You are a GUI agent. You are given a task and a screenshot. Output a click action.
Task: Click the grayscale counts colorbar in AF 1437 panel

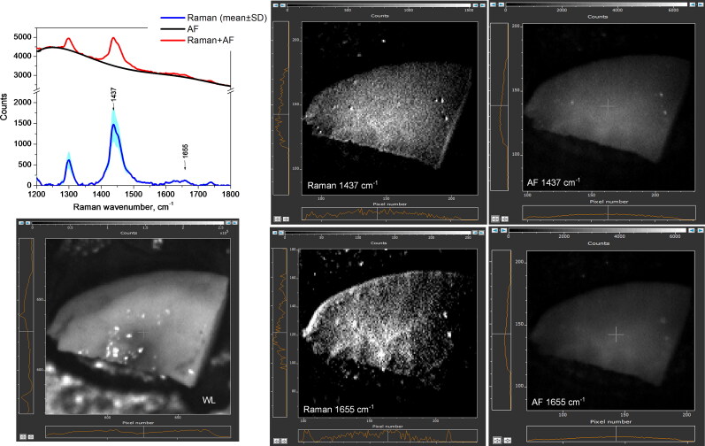pyautogui.click(x=598, y=4)
